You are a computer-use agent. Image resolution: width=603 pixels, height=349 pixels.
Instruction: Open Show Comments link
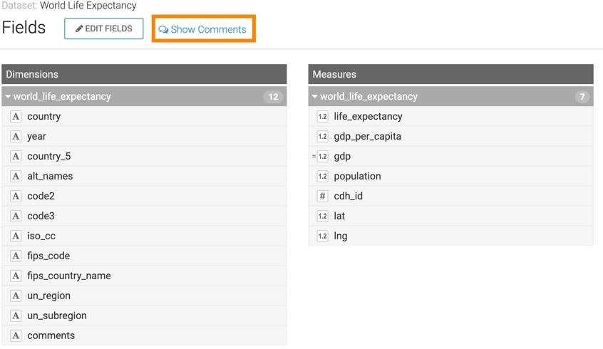click(x=203, y=29)
